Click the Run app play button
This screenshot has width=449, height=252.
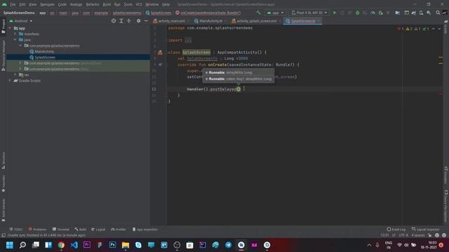click(335, 13)
